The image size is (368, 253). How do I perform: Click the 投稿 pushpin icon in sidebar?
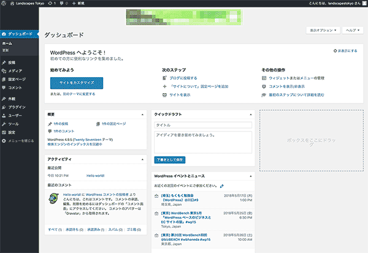pos(4,62)
